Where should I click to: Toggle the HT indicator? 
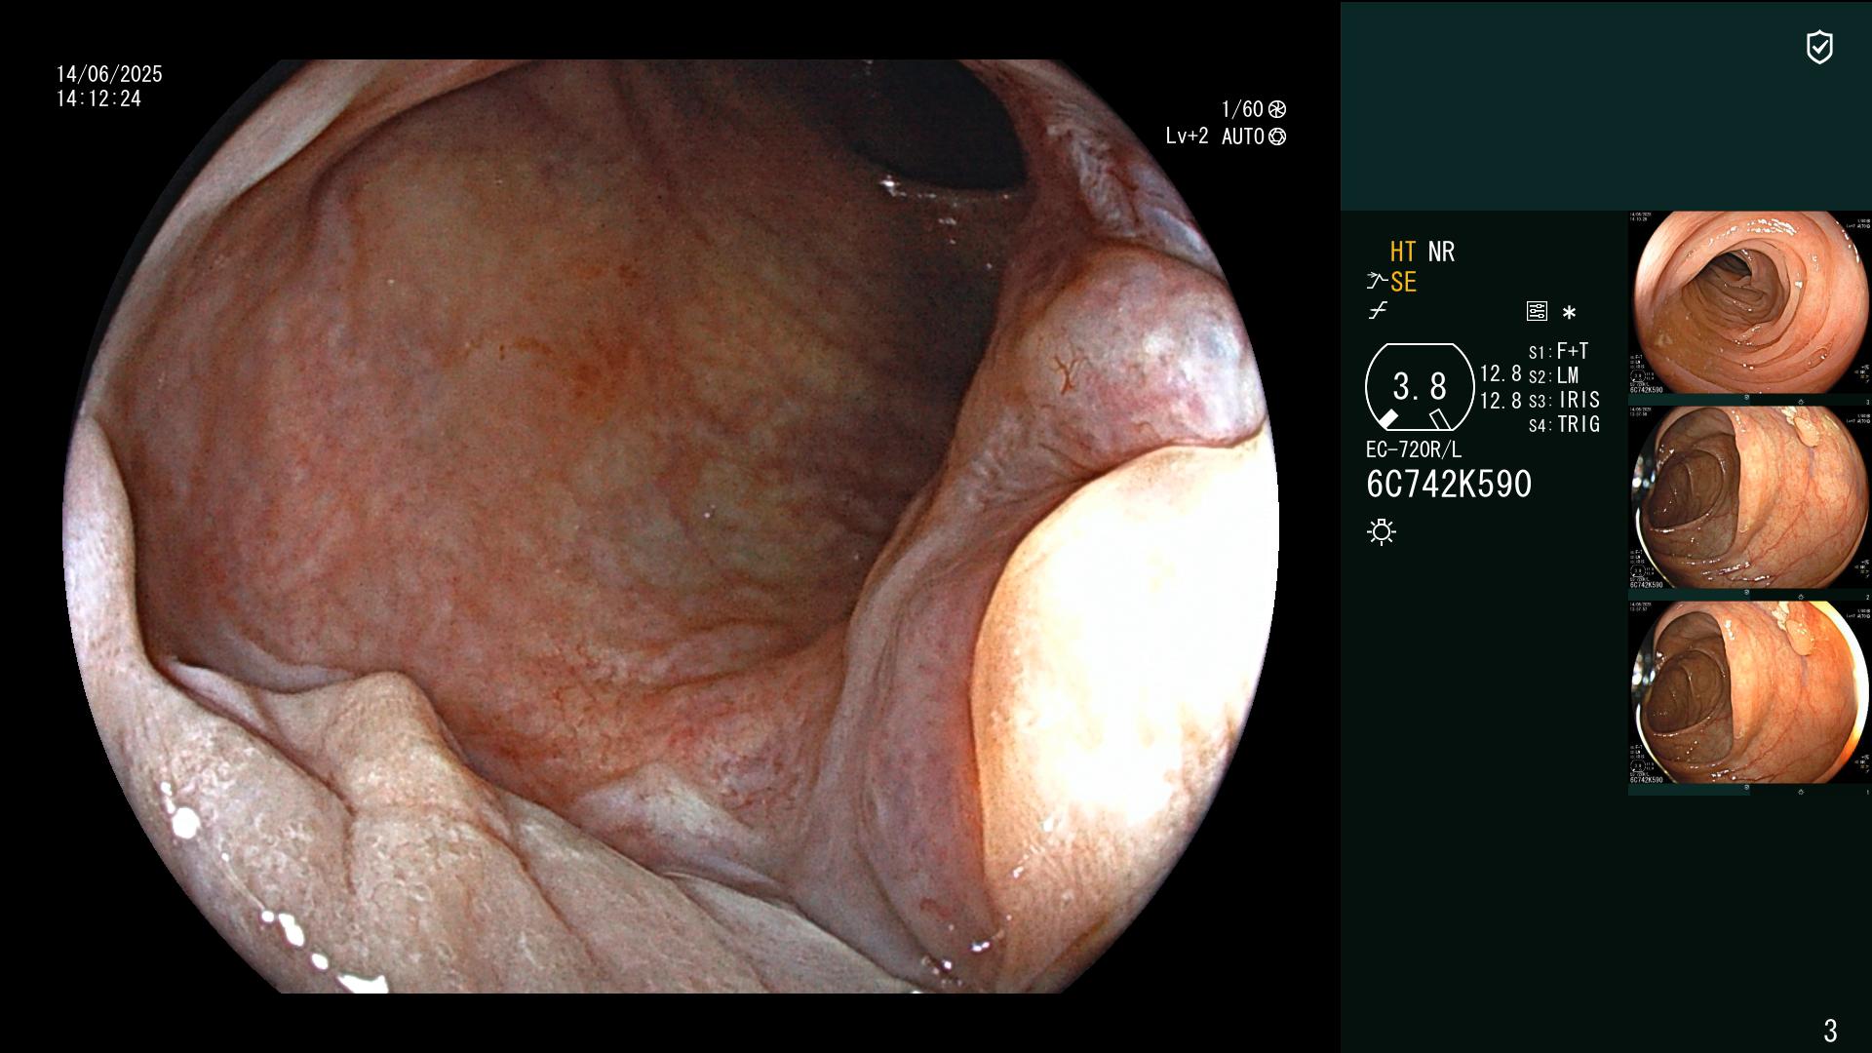(x=1403, y=252)
